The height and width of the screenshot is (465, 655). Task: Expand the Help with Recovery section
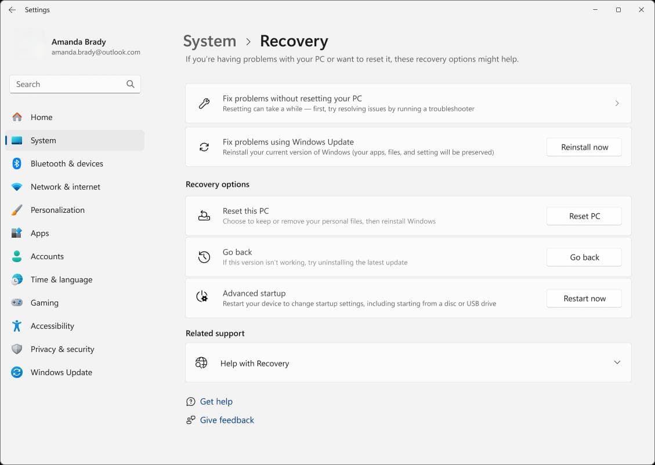pyautogui.click(x=617, y=362)
